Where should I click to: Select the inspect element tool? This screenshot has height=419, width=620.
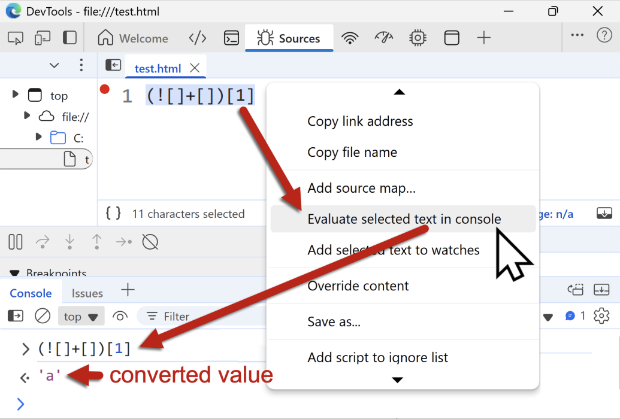[x=16, y=37]
